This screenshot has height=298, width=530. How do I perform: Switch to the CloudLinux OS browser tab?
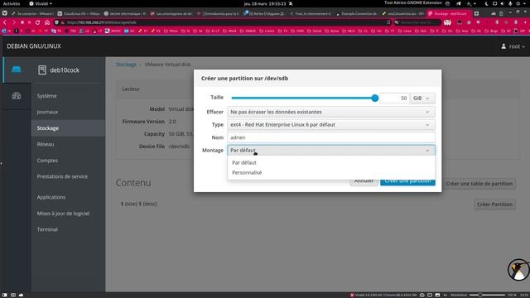click(79, 13)
